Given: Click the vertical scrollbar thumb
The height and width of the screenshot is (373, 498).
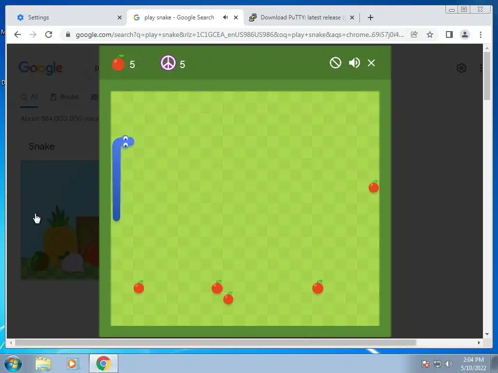Looking at the screenshot, I should pos(487,75).
